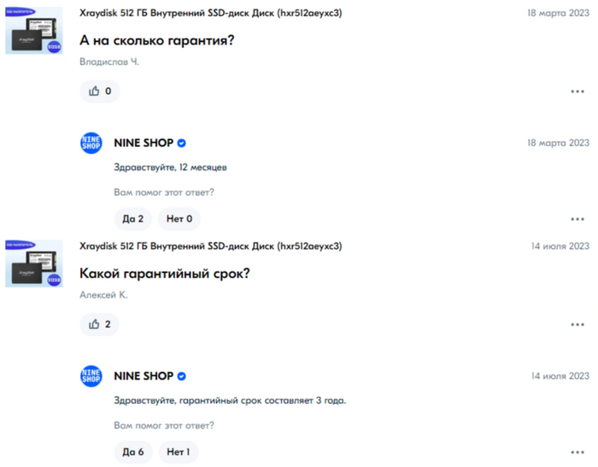Vote "Да 2" on the 12 месяцев answer

click(132, 219)
